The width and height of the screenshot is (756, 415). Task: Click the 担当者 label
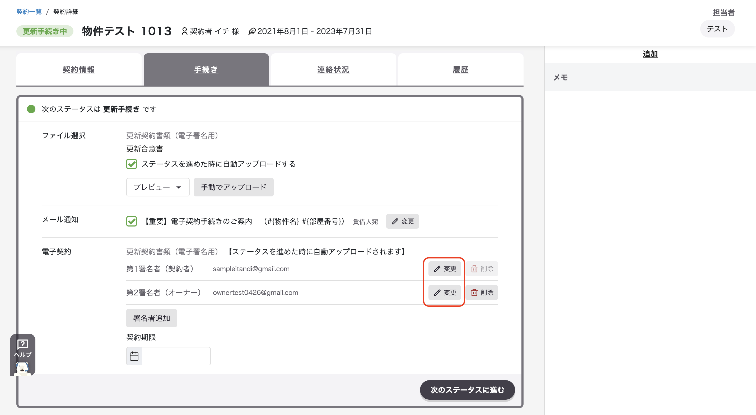pyautogui.click(x=724, y=12)
